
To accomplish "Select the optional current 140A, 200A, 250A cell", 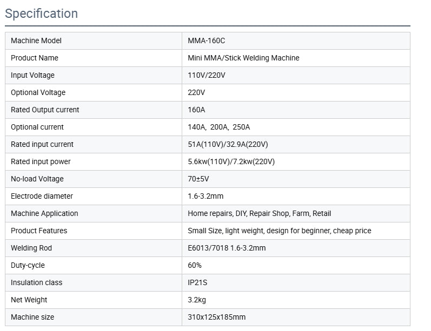I will tap(296, 127).
